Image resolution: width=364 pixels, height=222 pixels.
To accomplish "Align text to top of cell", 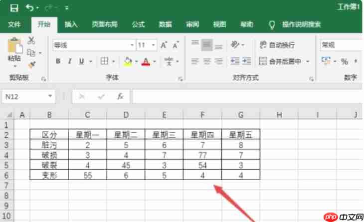I will 195,44.
